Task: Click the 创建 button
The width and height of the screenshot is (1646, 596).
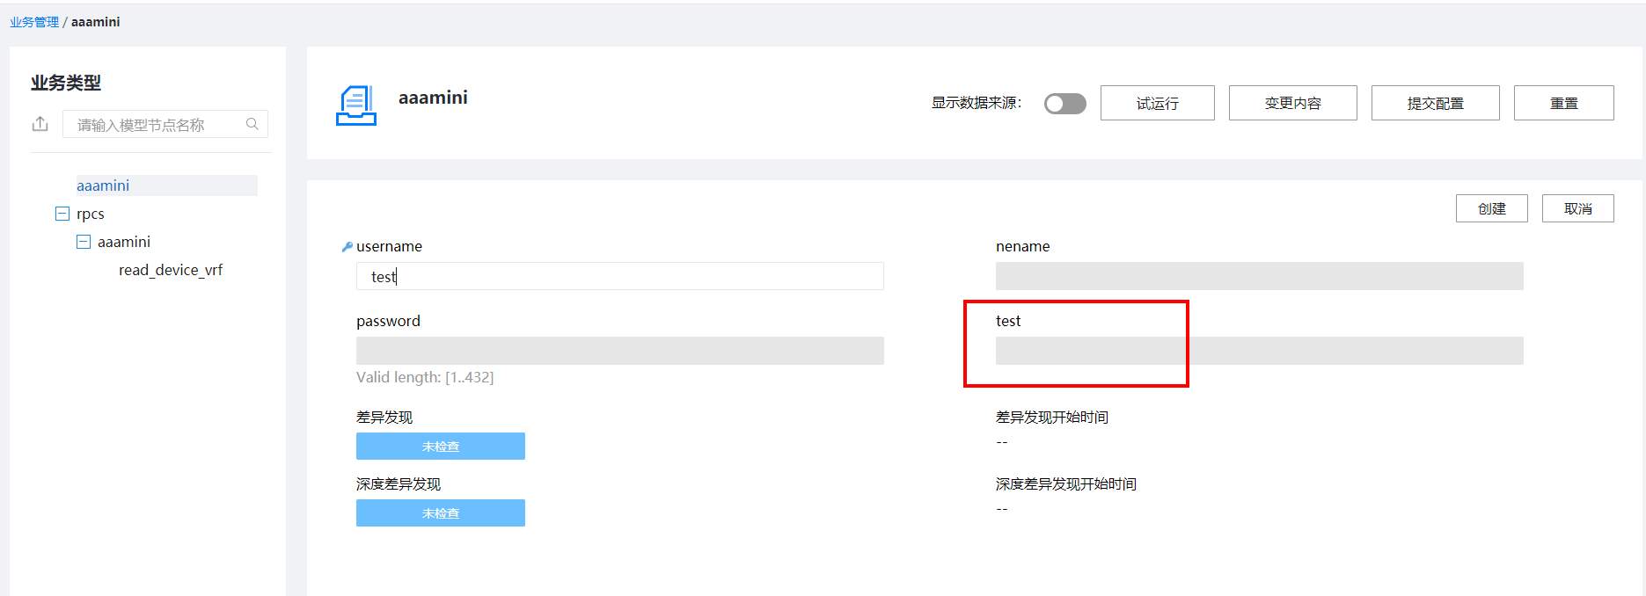Action: click(1491, 208)
